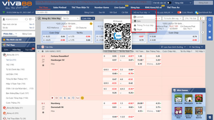This screenshot has width=214, height=120.
Task: Switch to Saba PinGoal tab
Action: (x=60, y=7)
